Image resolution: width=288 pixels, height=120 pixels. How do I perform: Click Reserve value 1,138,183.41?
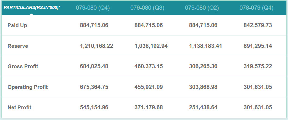click(x=206, y=46)
